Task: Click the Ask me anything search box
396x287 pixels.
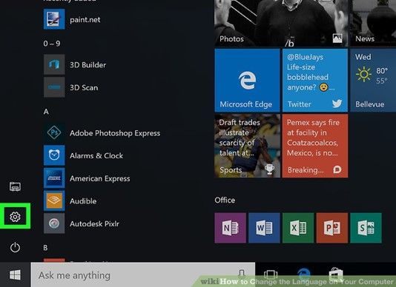Action: [x=143, y=275]
